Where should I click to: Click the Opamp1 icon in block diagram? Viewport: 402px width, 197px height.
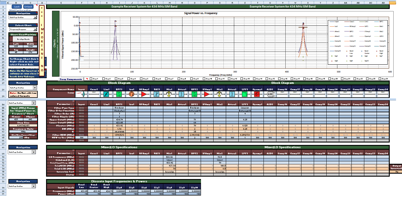pyautogui.click(x=257, y=94)
